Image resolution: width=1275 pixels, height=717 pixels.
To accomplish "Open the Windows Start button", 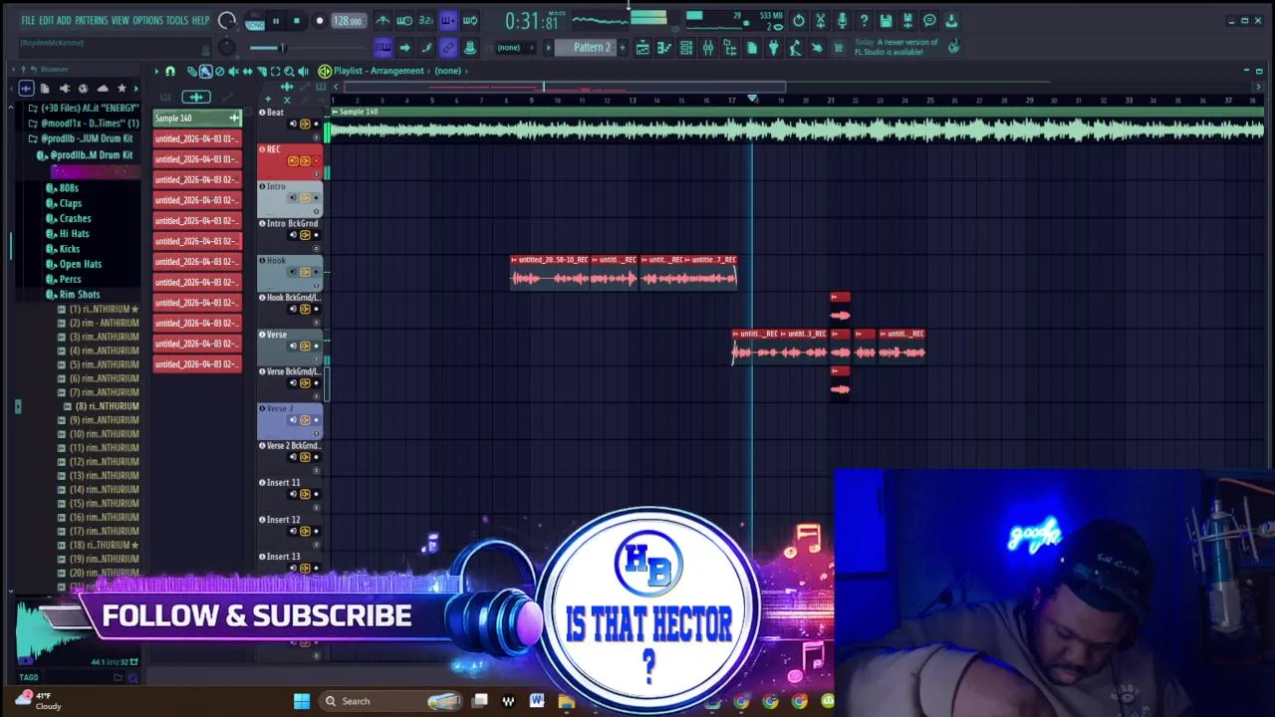I will click(301, 701).
